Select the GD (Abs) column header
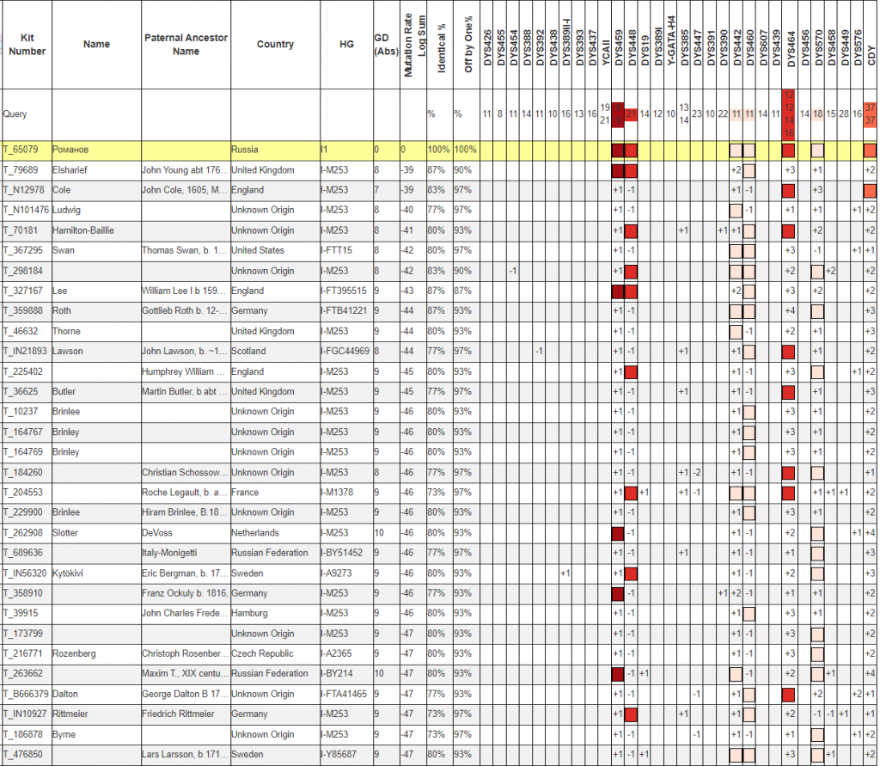 (386, 45)
